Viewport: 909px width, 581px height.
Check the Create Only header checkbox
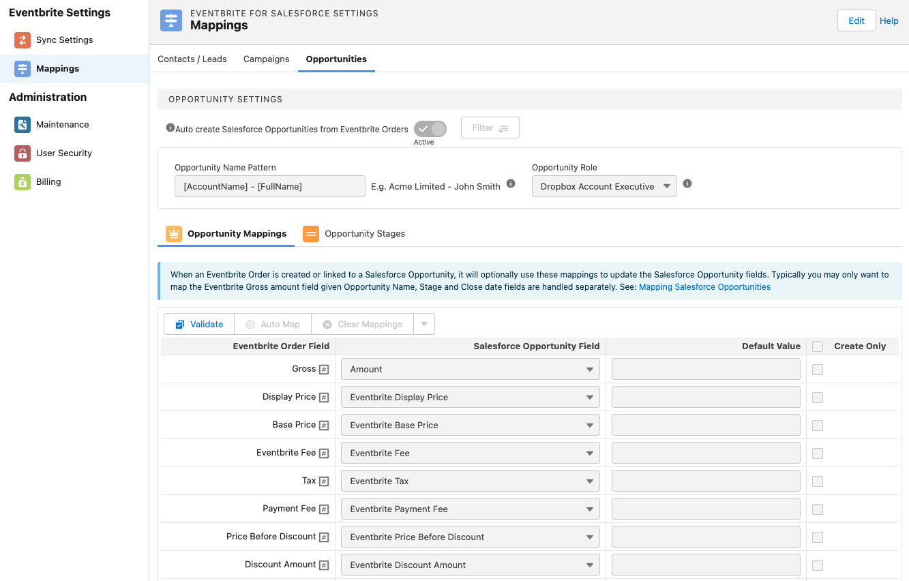(x=818, y=346)
